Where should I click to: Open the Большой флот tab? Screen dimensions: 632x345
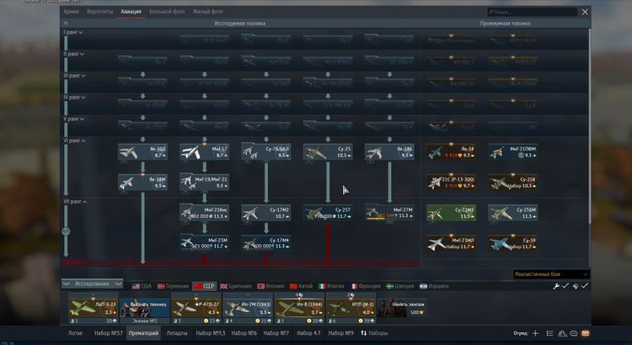(166, 13)
